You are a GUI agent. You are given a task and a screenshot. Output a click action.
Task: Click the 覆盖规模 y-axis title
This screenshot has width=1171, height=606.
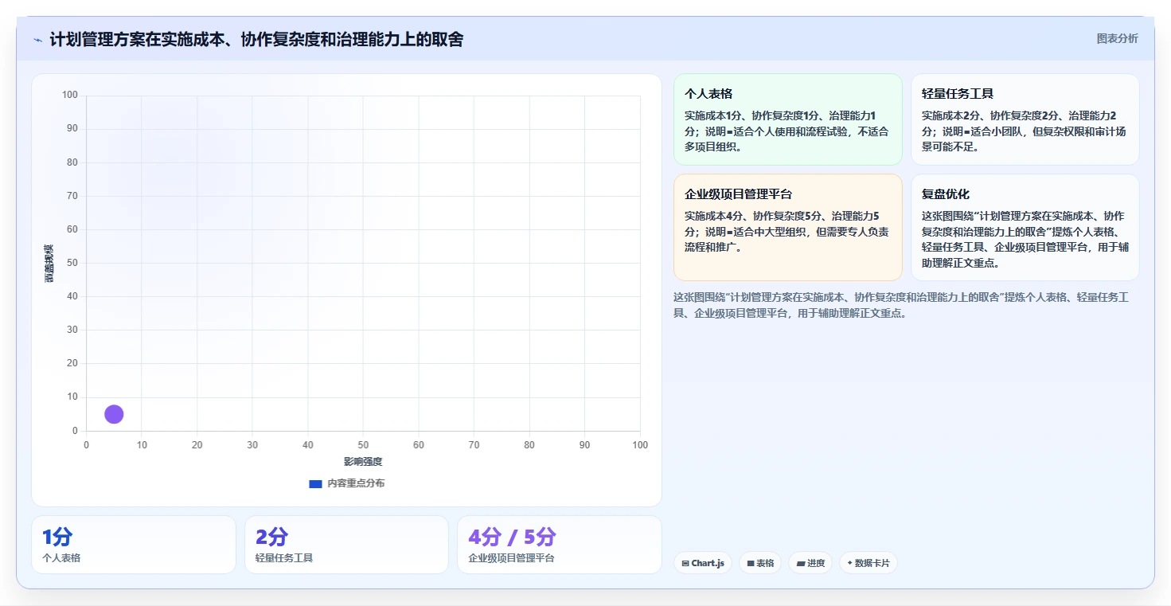(49, 263)
